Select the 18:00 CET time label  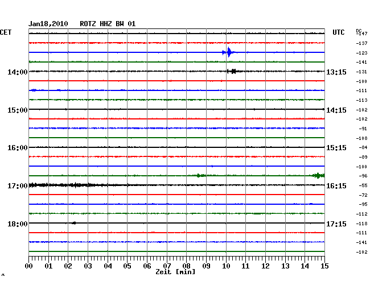tap(18, 224)
